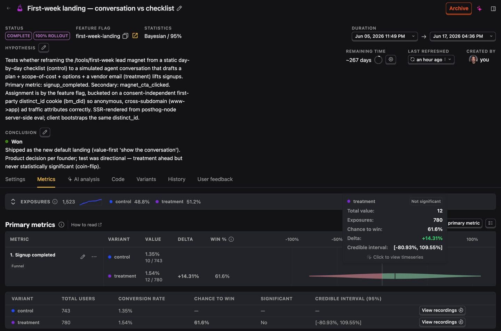This screenshot has width=501, height=331.
Task: View recordings for control variant
Action: (x=442, y=310)
